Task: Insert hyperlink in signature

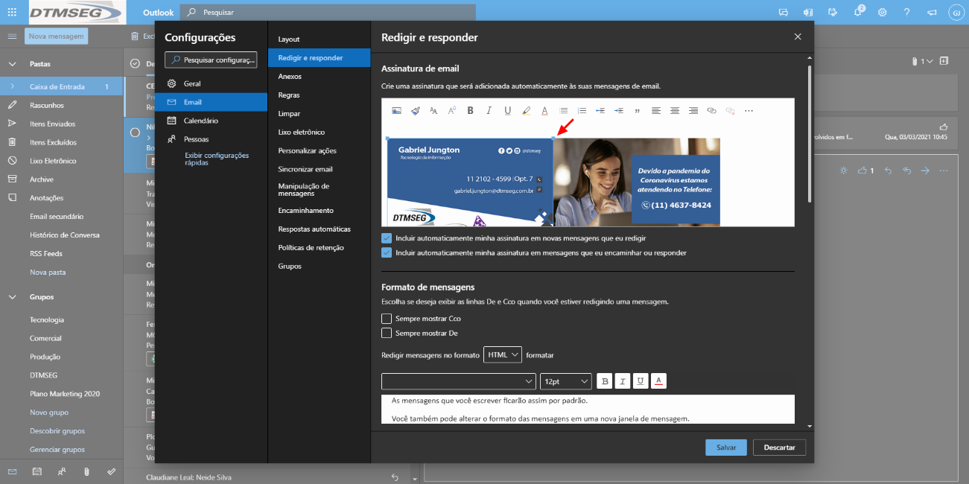Action: [711, 110]
